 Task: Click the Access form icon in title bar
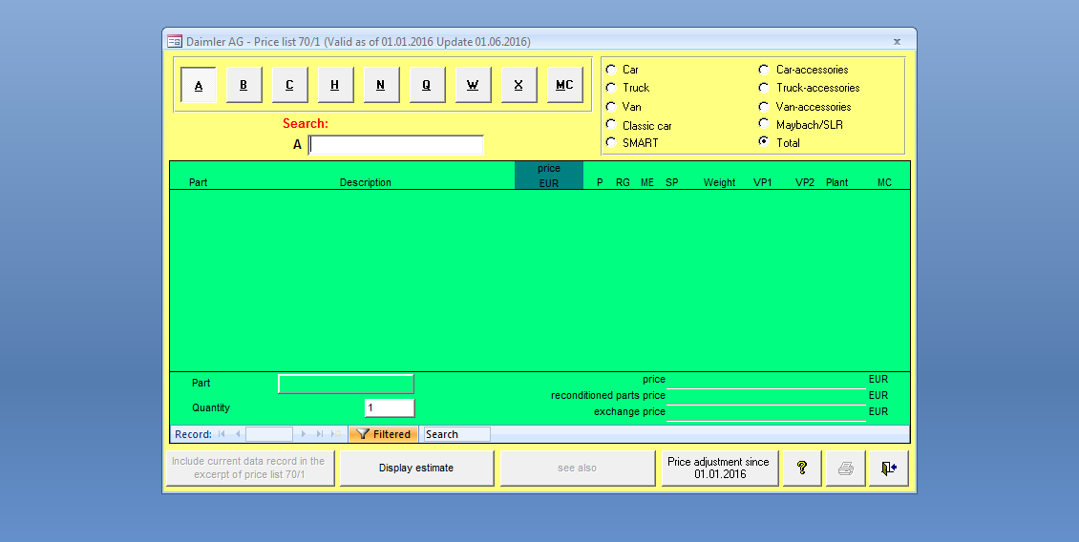tap(175, 41)
